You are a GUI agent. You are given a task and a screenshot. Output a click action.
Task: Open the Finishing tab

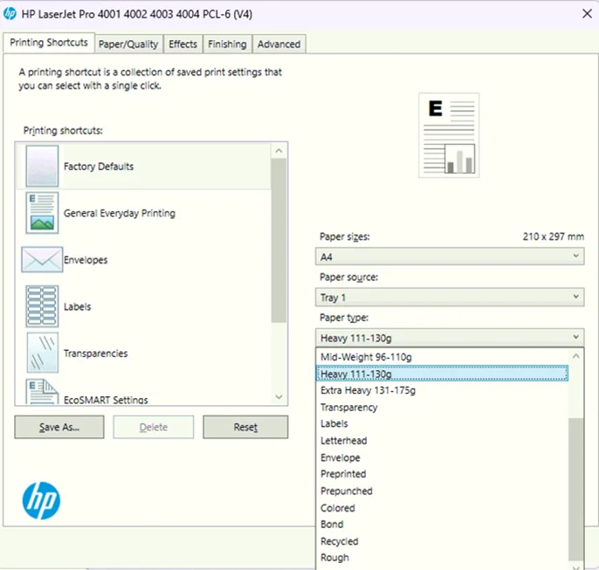227,45
